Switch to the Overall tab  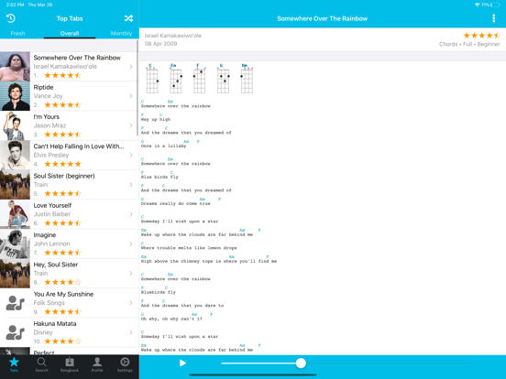click(x=70, y=33)
